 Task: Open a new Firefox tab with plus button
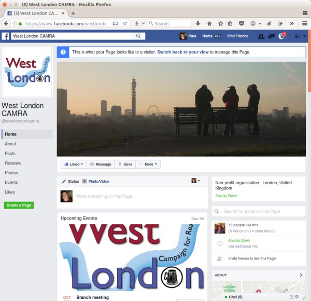point(73,13)
